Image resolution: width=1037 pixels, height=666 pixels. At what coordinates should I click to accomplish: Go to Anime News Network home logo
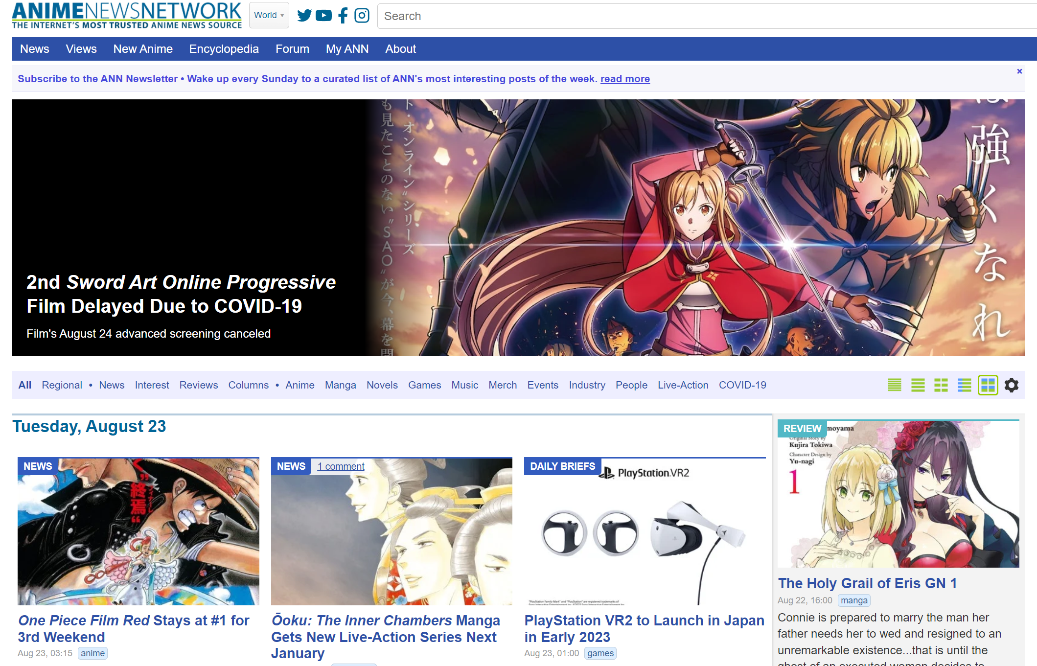tap(127, 16)
